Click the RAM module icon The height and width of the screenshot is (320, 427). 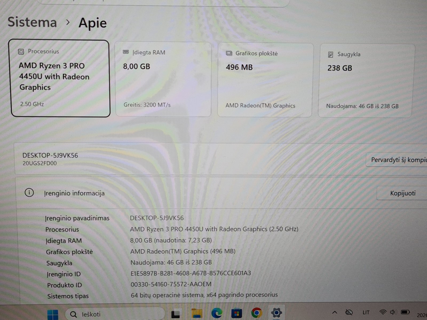click(126, 52)
